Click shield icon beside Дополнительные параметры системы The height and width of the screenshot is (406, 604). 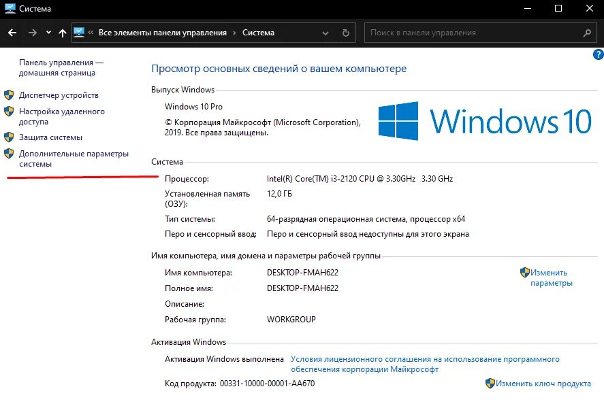click(9, 154)
